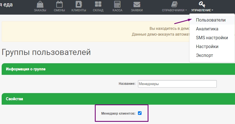Click the Управление key icon
Viewport: 235px width, 124px height.
click(202, 4)
